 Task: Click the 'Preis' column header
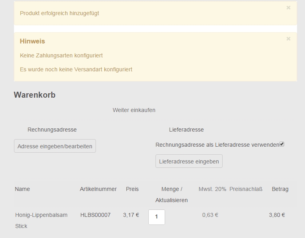point(132,189)
